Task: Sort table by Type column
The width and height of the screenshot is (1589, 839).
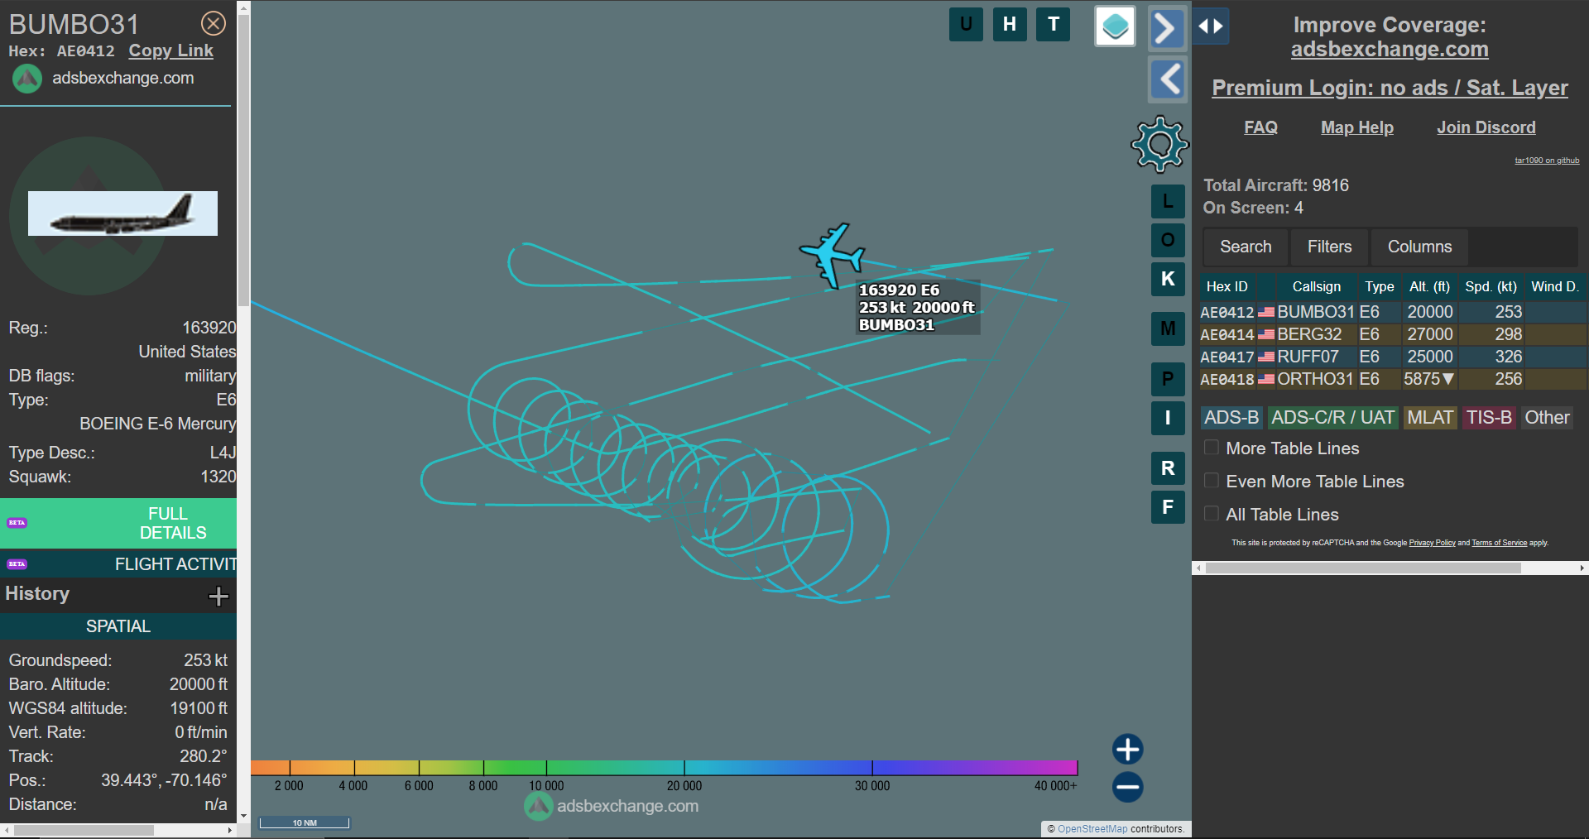Action: pos(1379,286)
